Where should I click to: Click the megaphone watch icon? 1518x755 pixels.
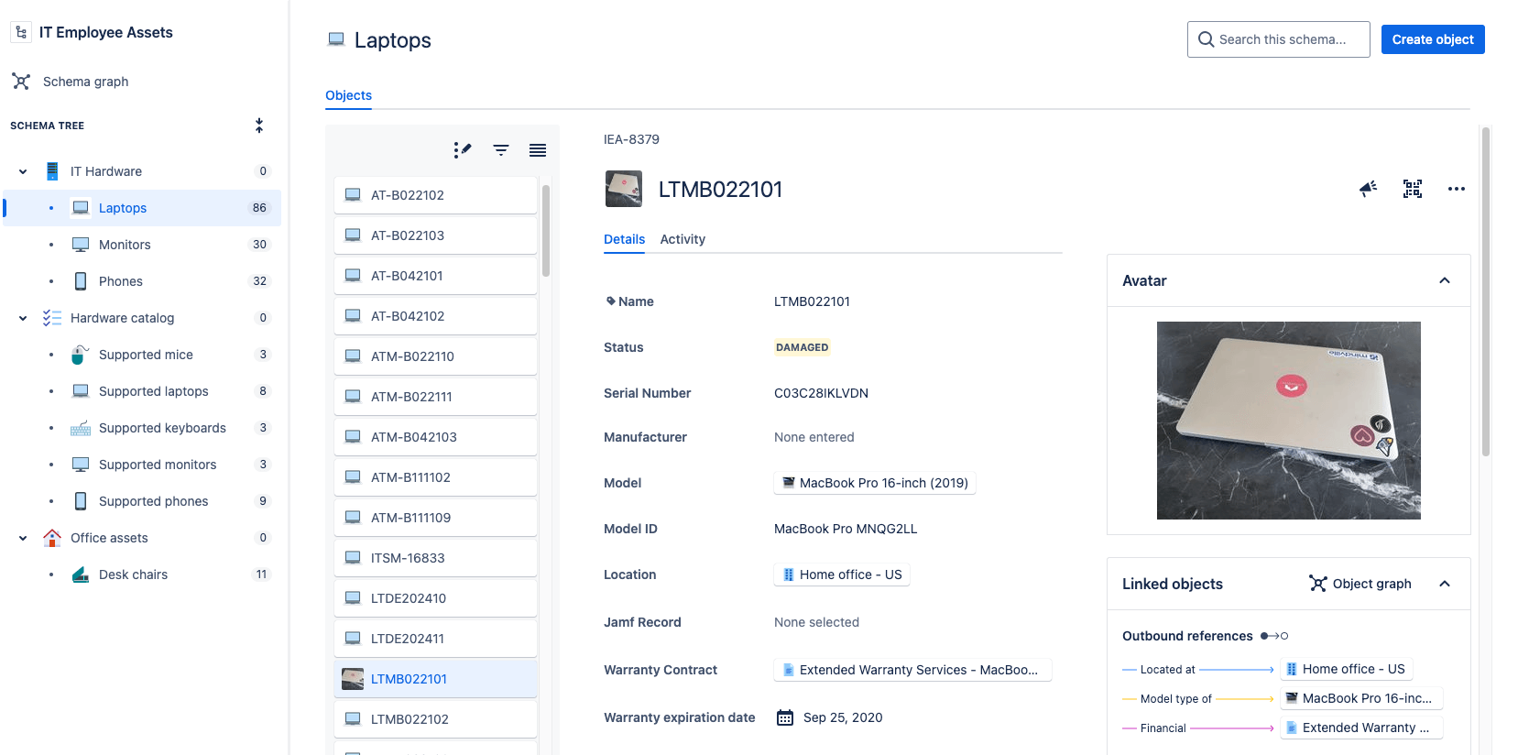(1368, 189)
